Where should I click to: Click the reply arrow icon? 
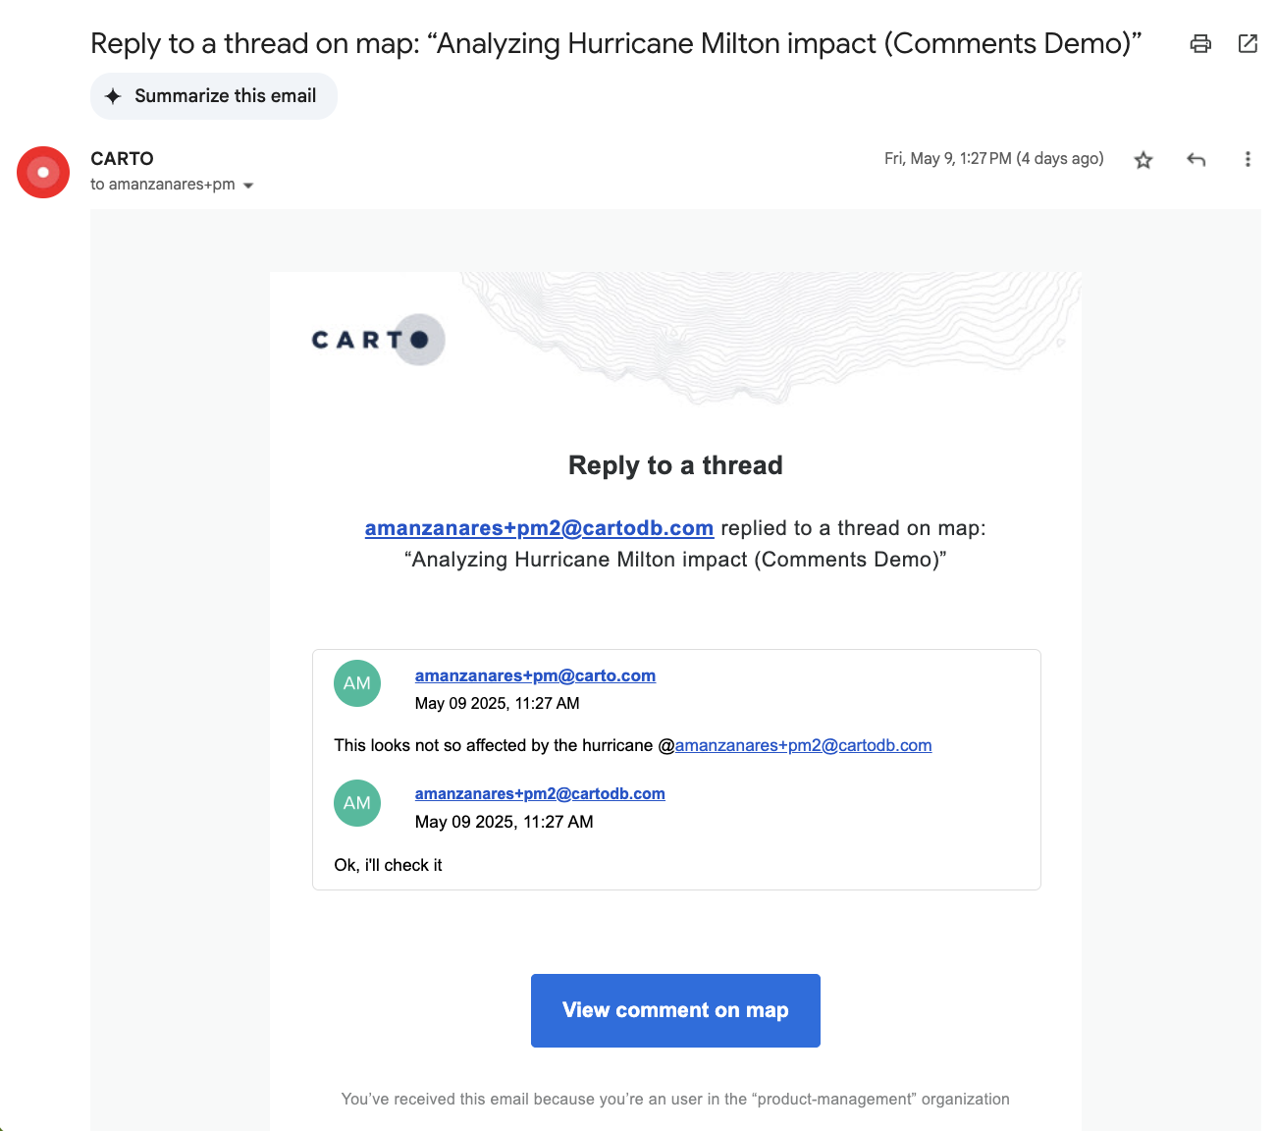[x=1196, y=159]
